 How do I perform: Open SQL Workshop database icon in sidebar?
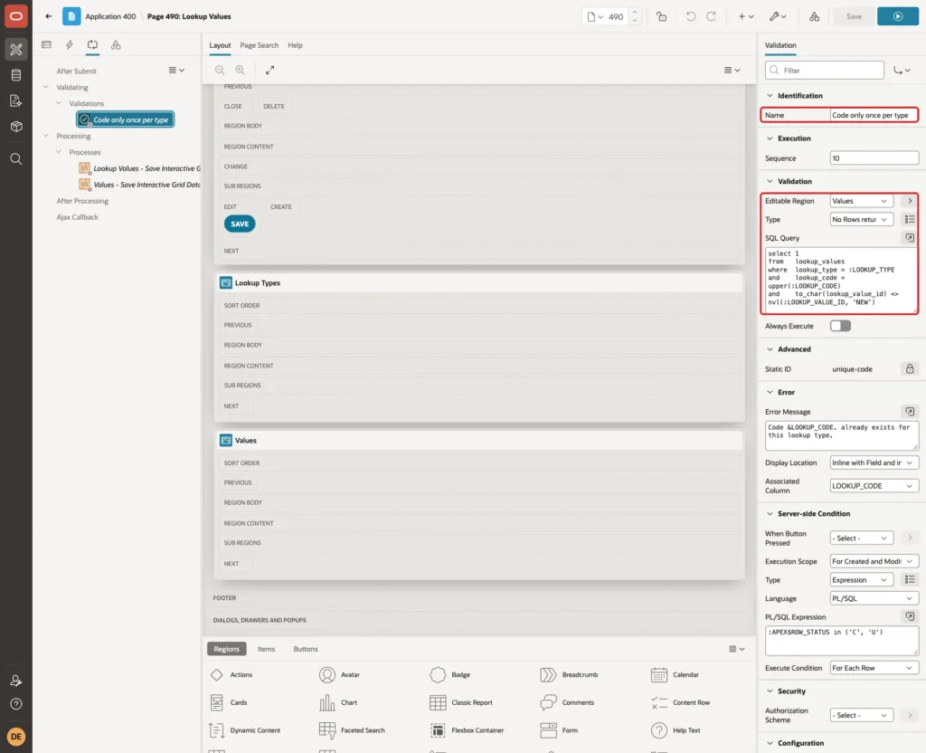click(x=16, y=75)
